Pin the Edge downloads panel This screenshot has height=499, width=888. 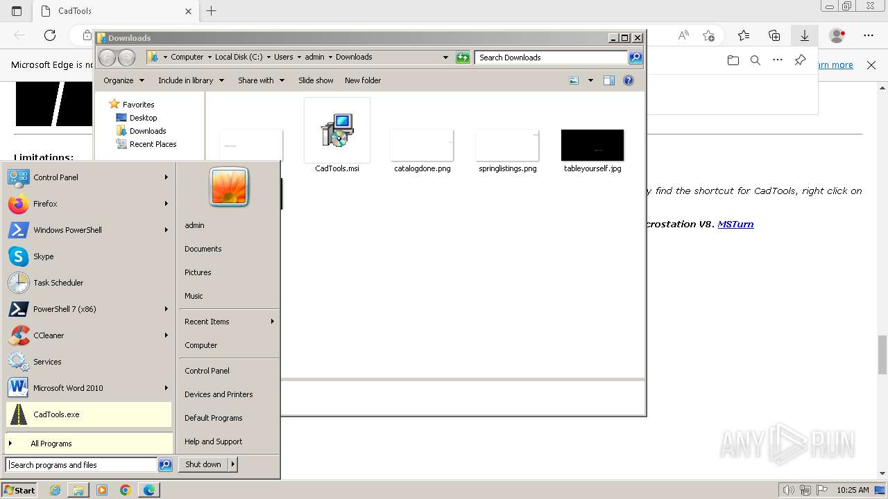point(800,60)
